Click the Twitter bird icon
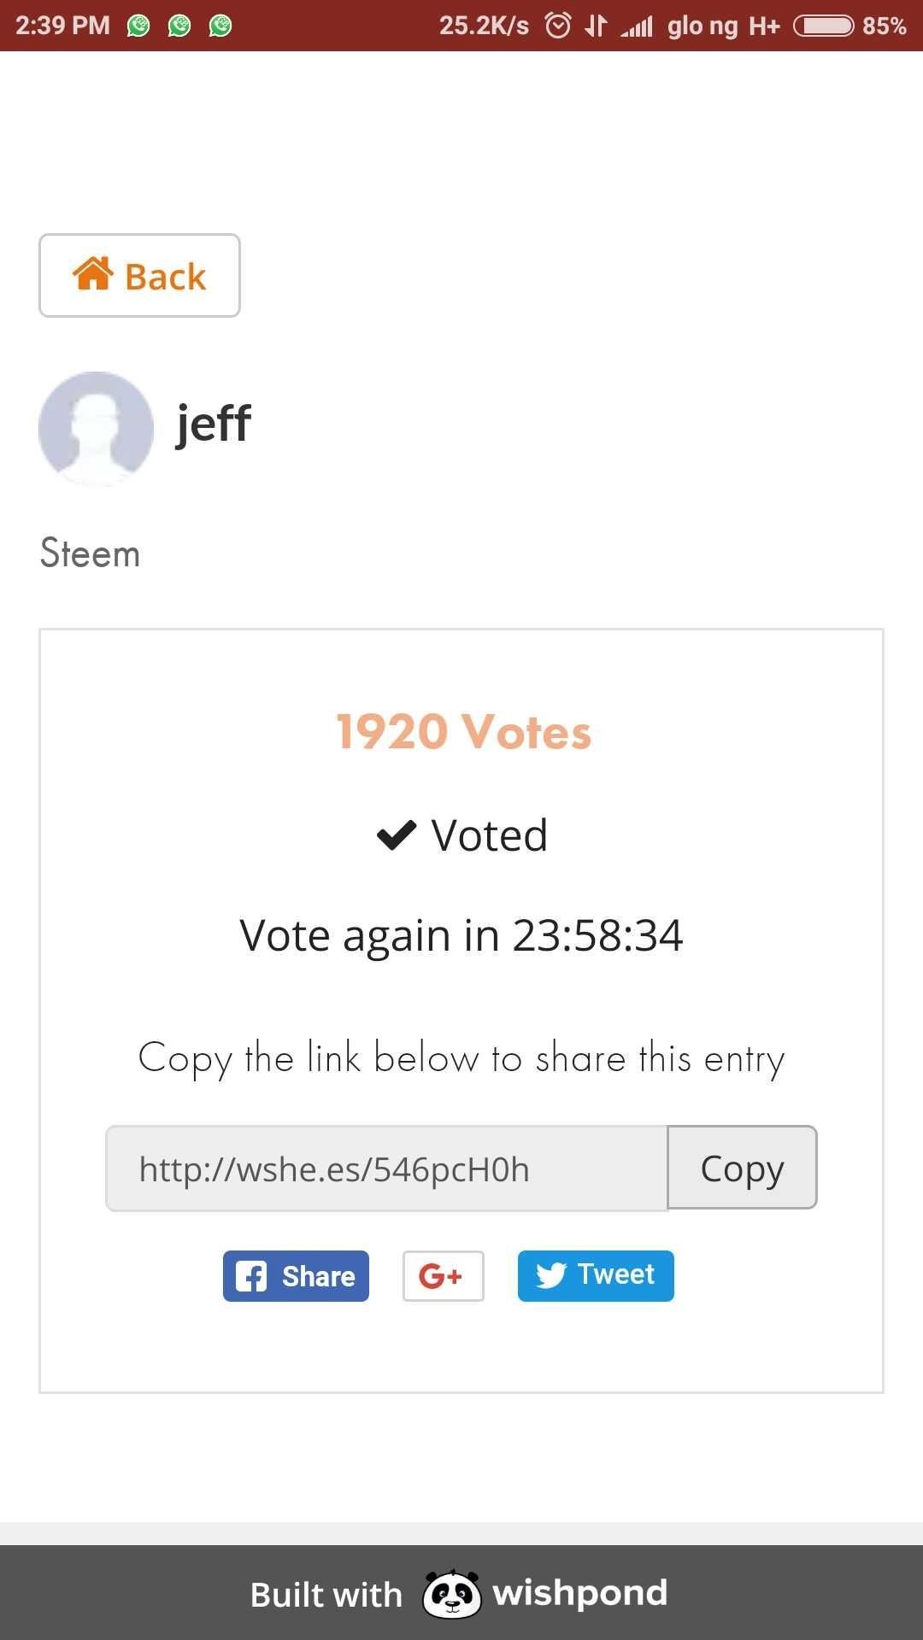 [550, 1275]
